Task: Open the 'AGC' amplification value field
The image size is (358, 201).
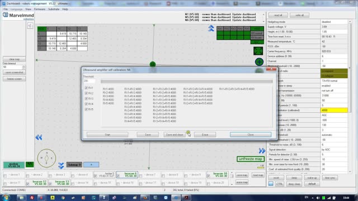Action: pyautogui.click(x=334, y=116)
